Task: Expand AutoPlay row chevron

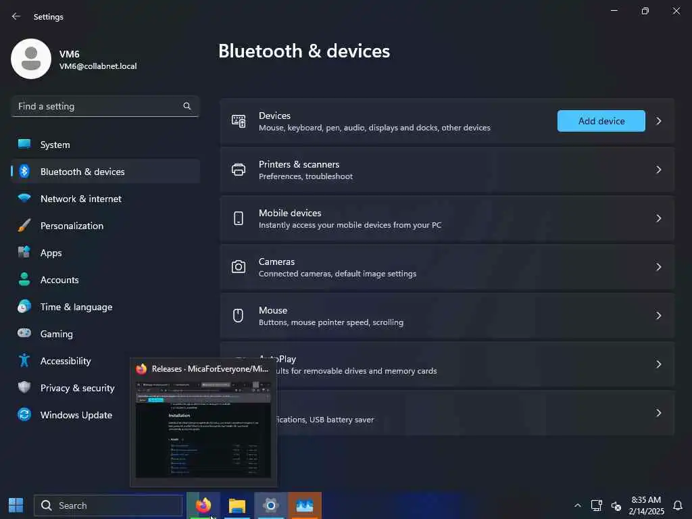Action: 658,364
